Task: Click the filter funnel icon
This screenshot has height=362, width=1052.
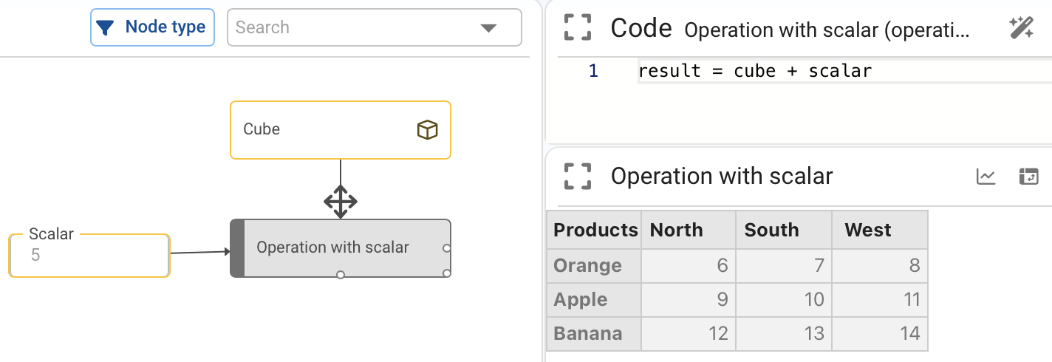Action: click(x=106, y=28)
